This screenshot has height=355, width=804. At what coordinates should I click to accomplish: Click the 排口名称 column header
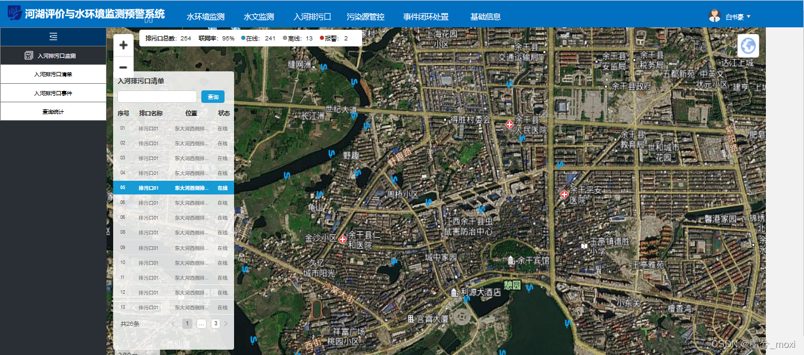coord(151,113)
